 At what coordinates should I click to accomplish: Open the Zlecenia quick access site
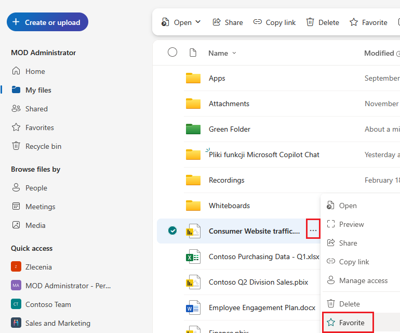pos(31,267)
